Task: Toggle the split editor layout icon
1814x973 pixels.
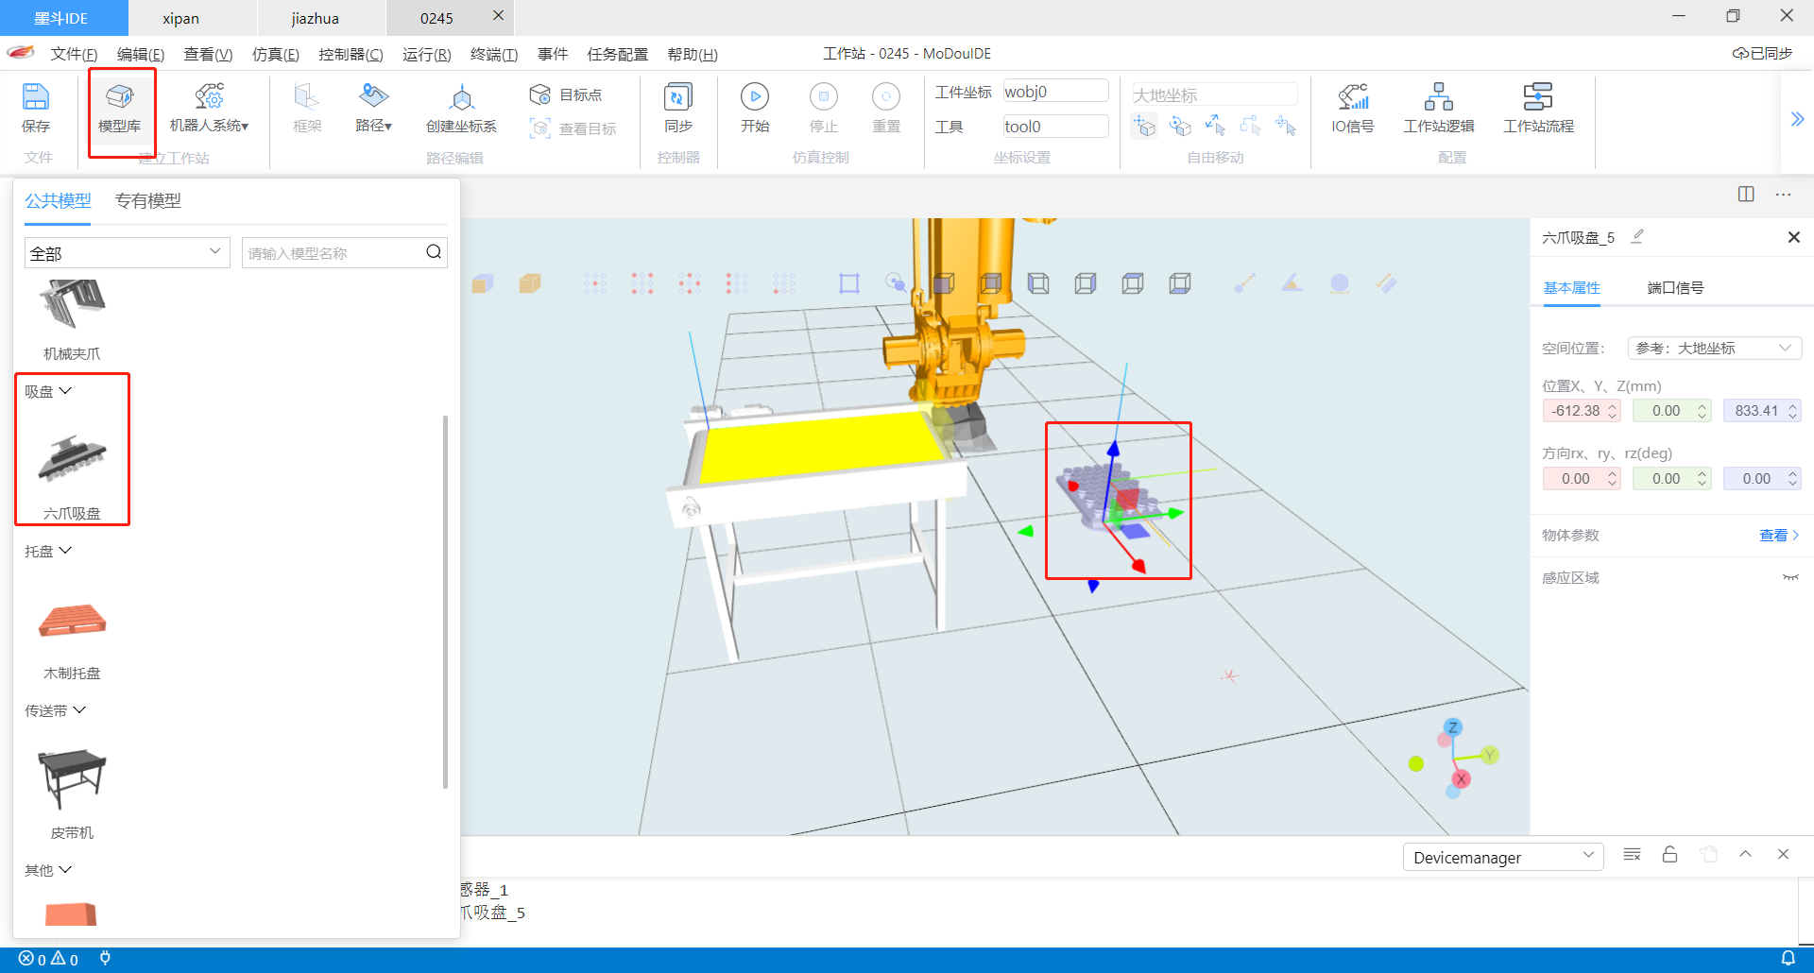Action: 1745,194
